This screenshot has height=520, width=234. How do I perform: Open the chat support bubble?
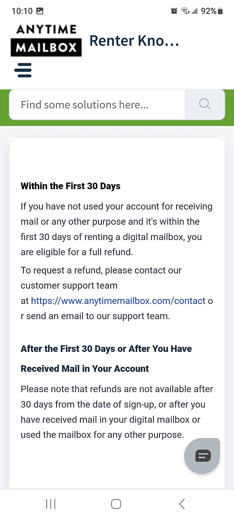202,456
